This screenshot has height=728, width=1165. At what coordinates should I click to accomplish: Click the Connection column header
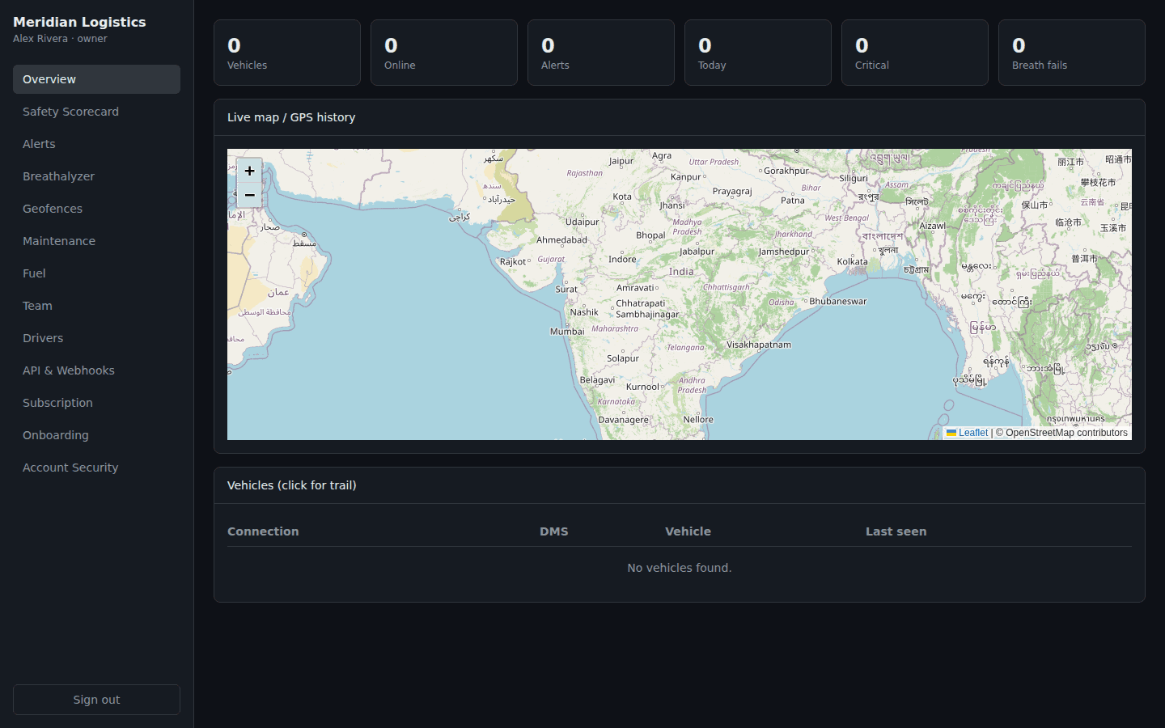[263, 531]
